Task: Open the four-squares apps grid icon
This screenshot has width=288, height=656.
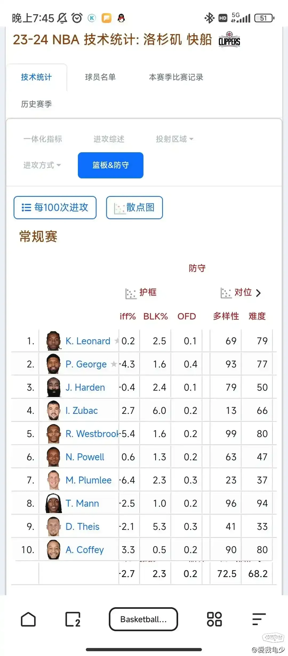Action: click(214, 619)
